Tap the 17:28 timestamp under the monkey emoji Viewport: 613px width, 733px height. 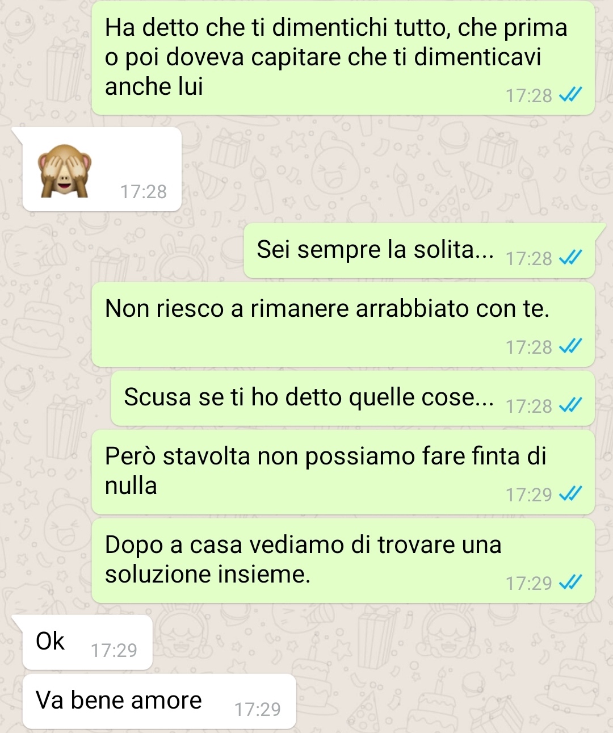[x=144, y=192]
